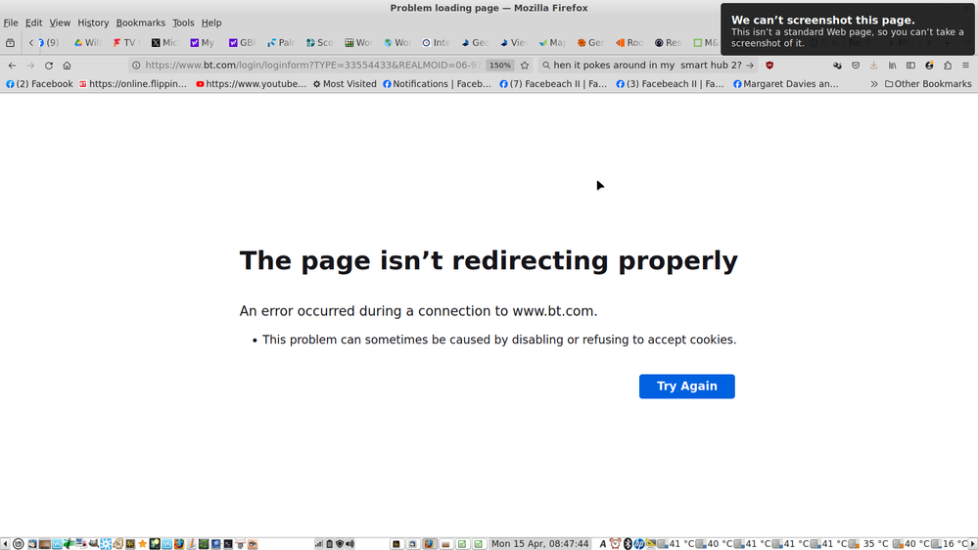Switch to the Rod tab
Viewport: 978px width, 550px height.
(x=629, y=43)
